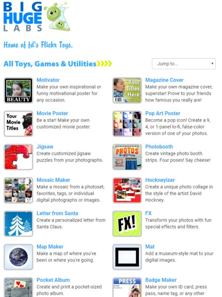The height and width of the screenshot is (297, 222).
Task: Open the Photobooth title link
Action: pos(159,147)
